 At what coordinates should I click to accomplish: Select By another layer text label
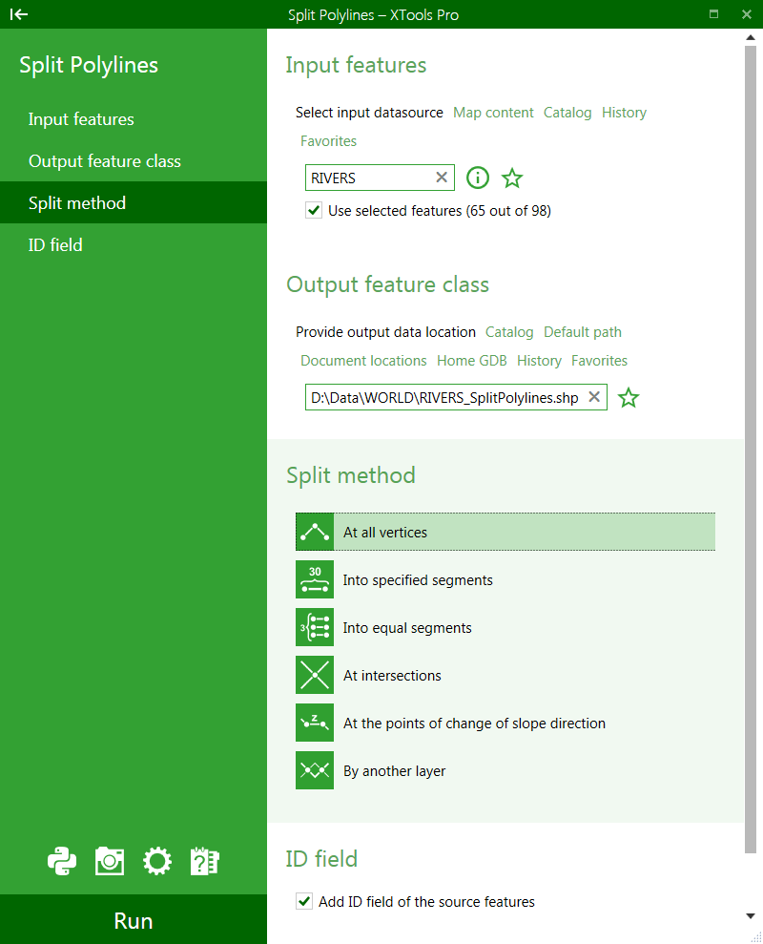(x=394, y=771)
